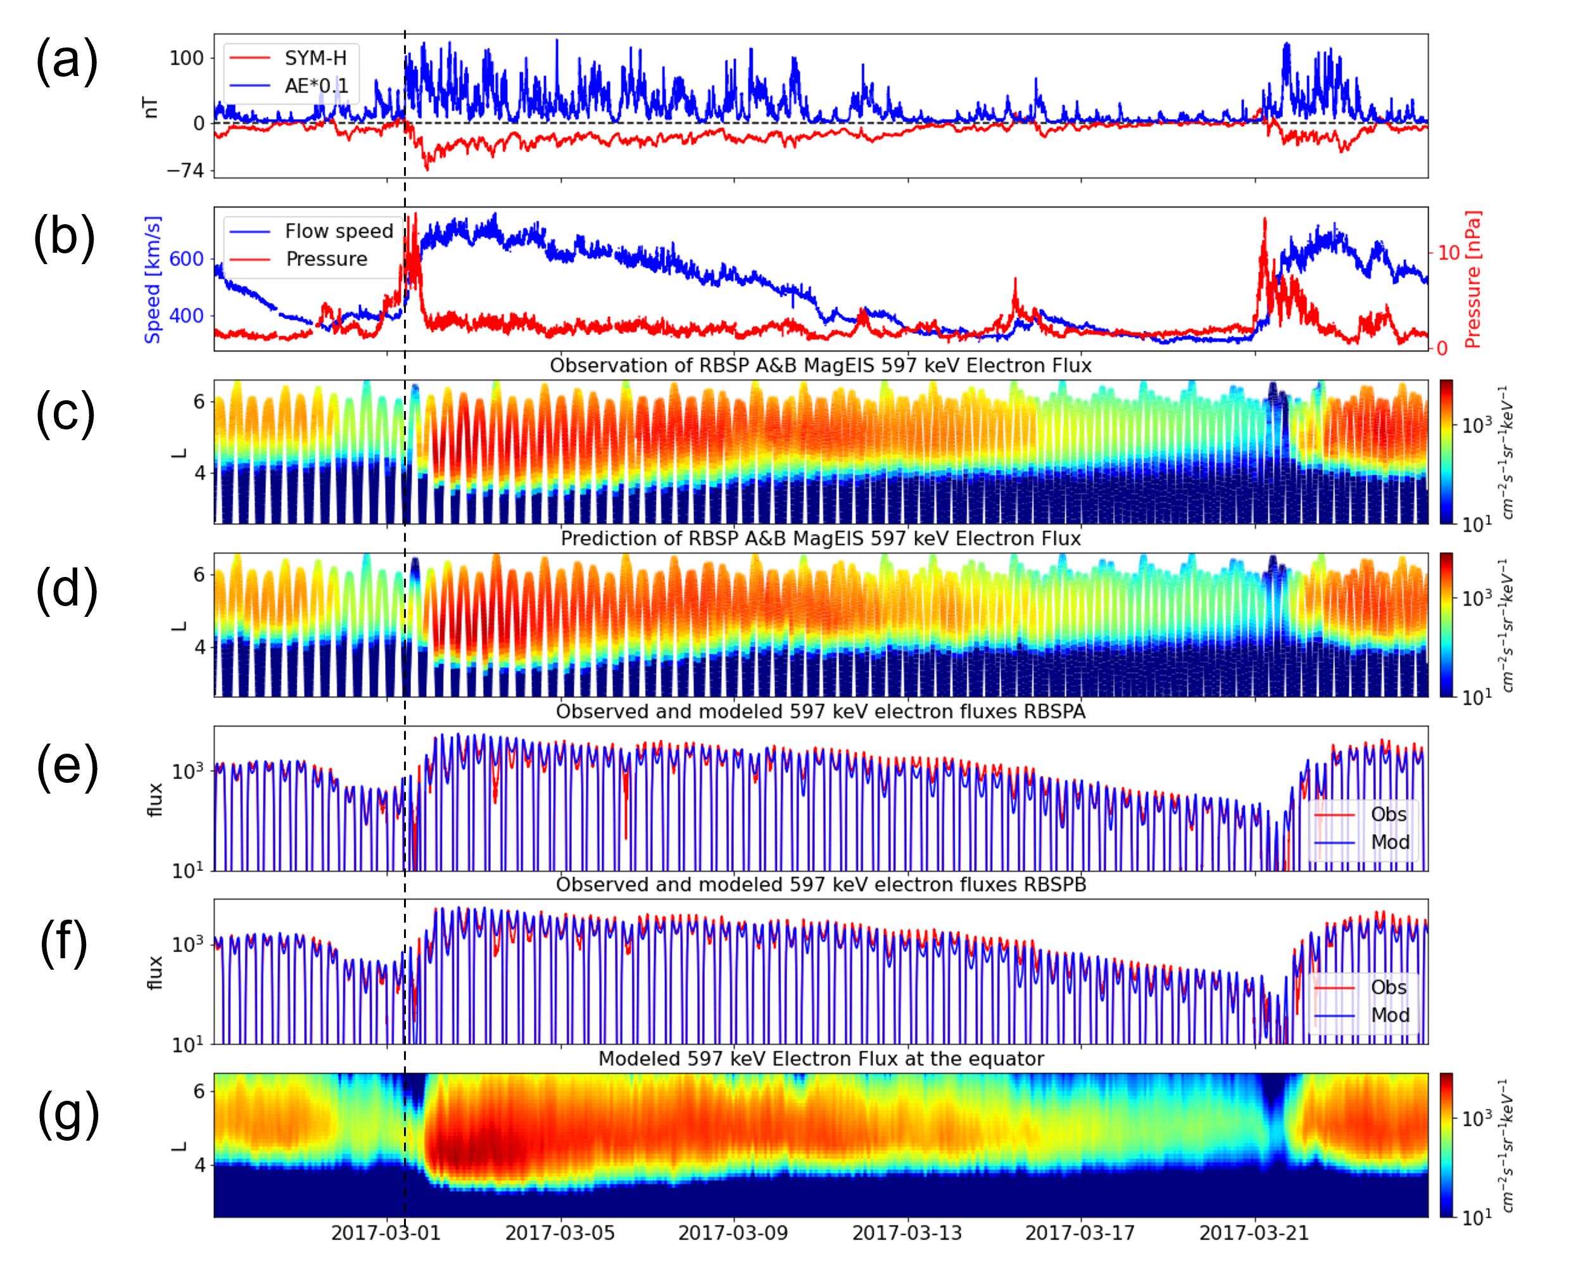The image size is (1585, 1261).
Task: Click the 600 speed tick label
Action: pos(186,259)
